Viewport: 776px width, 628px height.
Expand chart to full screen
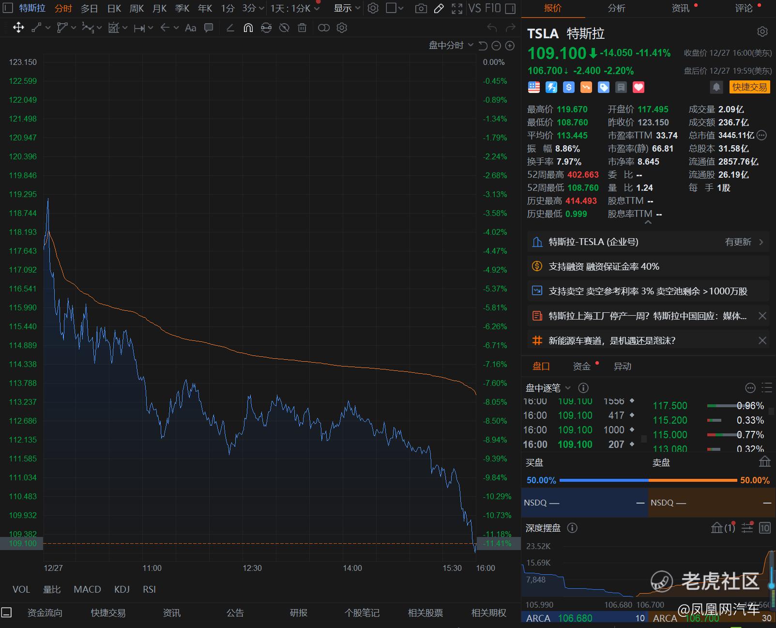tap(457, 8)
